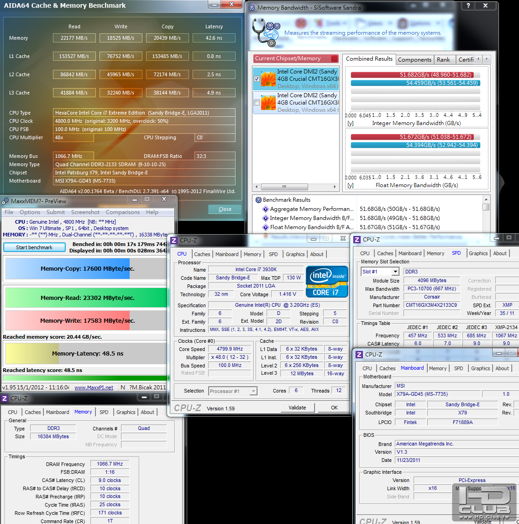519x524 pixels.
Task: Open Sandra help question mark button
Action: tap(468, 5)
